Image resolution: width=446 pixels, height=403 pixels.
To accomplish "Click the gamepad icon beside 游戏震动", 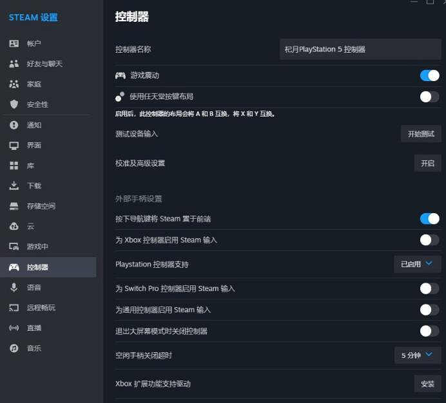I will point(121,75).
